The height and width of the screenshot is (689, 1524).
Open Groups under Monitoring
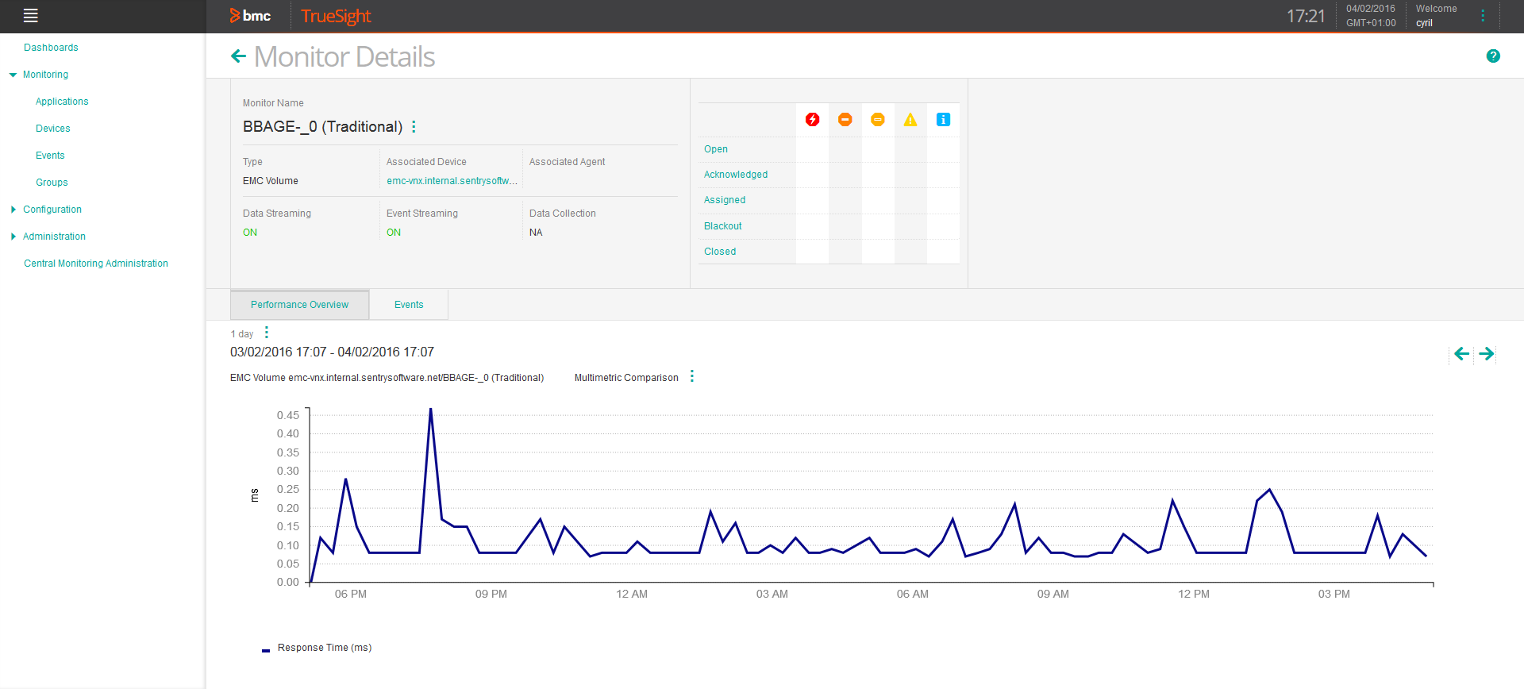52,183
